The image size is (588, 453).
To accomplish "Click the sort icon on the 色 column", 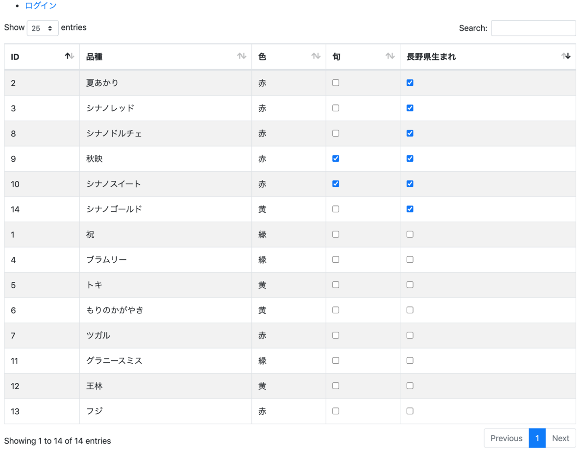I will (x=315, y=56).
